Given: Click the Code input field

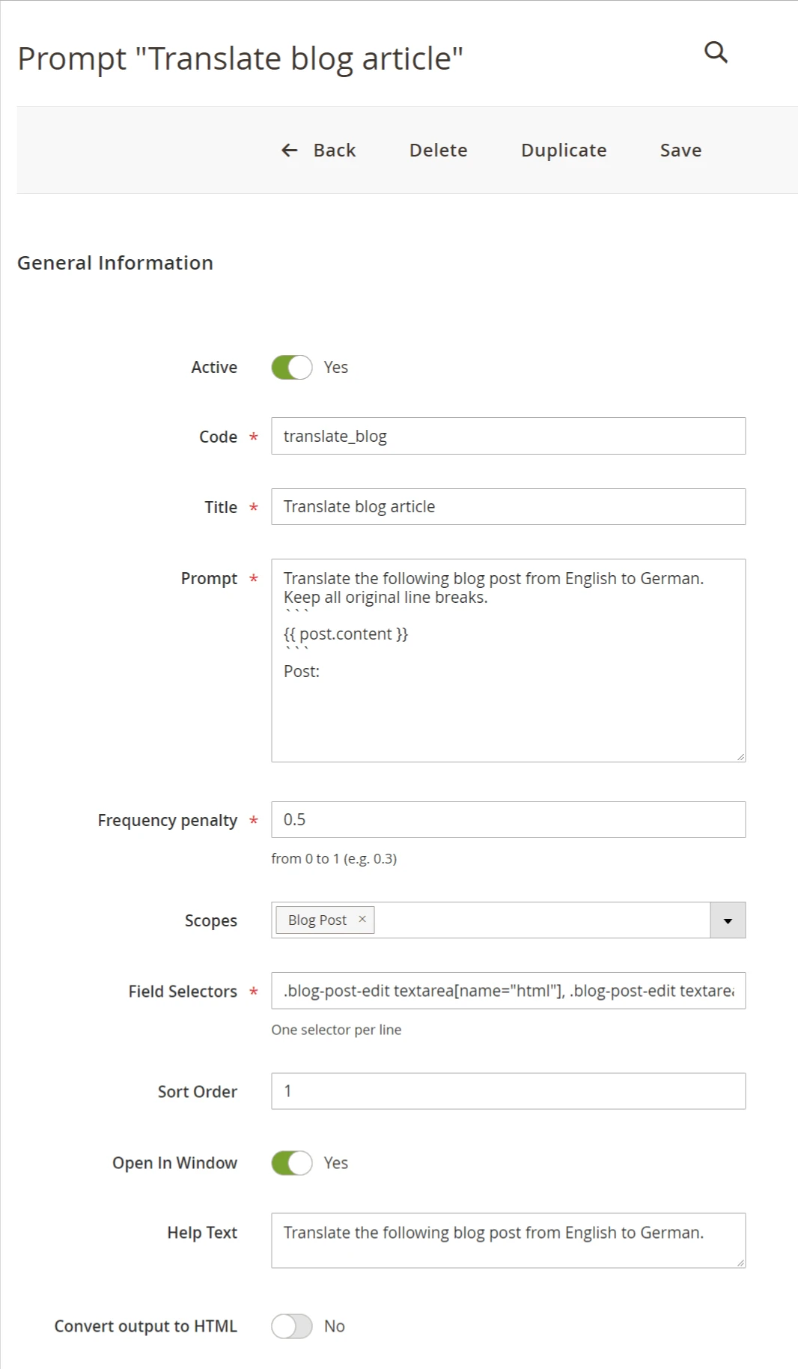Looking at the screenshot, I should pyautogui.click(x=508, y=437).
